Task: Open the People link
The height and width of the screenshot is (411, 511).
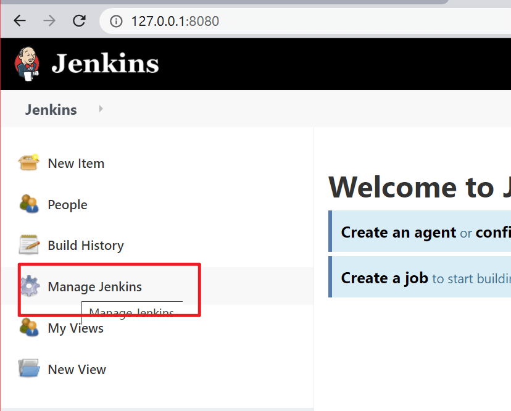Action: (67, 205)
